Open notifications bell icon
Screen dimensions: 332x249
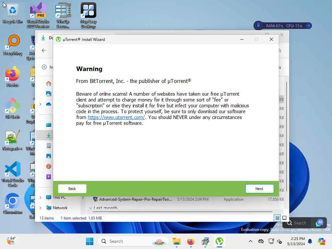click(310, 241)
